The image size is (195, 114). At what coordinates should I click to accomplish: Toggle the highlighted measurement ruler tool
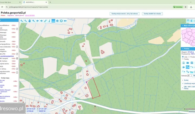pos(53,21)
